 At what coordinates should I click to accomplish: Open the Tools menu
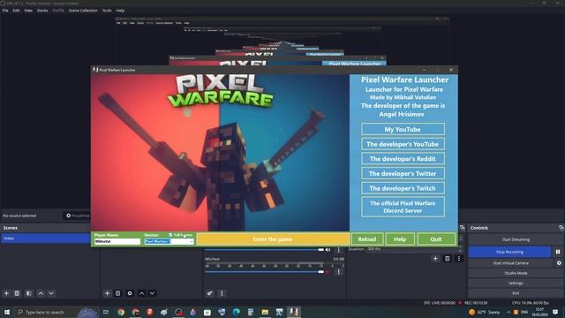pos(107,11)
